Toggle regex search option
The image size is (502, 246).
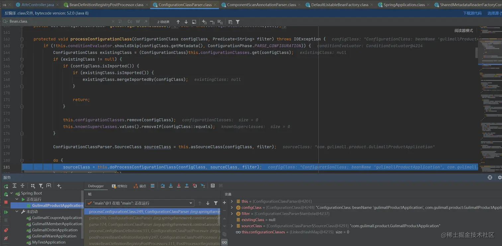click(146, 22)
